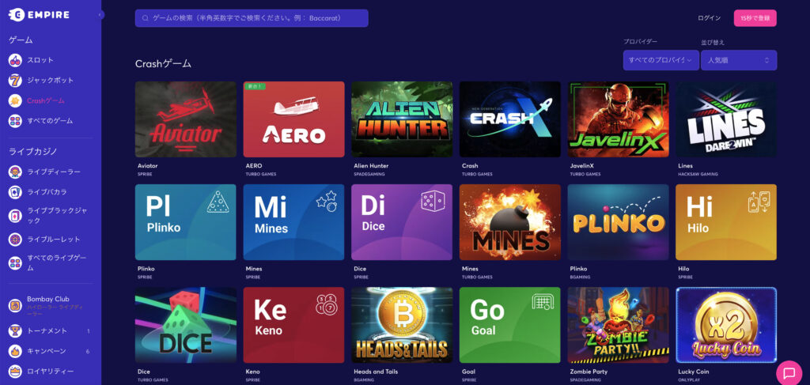
Task: Go to ジャックポット menu item
Action: pyautogui.click(x=50, y=80)
